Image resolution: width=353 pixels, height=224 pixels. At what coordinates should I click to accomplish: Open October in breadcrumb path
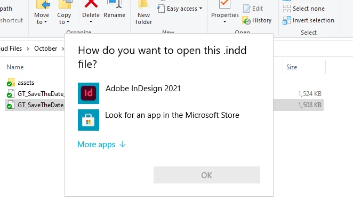(x=46, y=49)
